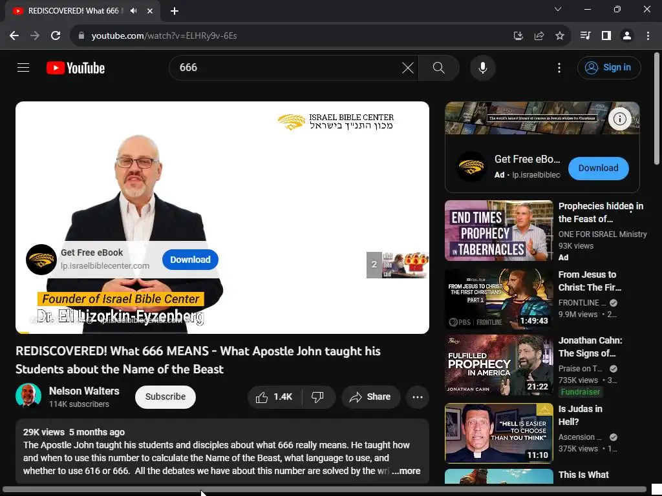Like the video (1.4K)

click(274, 397)
